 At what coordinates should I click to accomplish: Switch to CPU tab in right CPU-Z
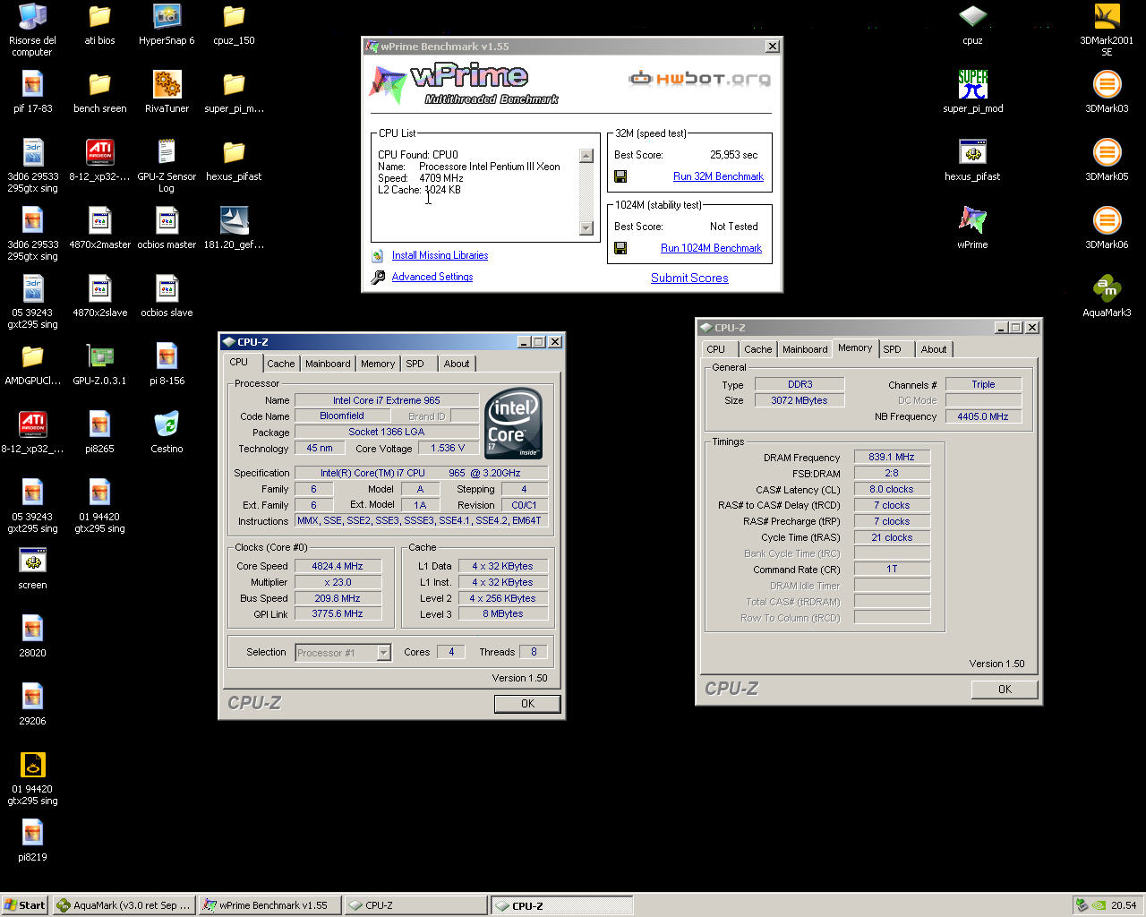(716, 349)
